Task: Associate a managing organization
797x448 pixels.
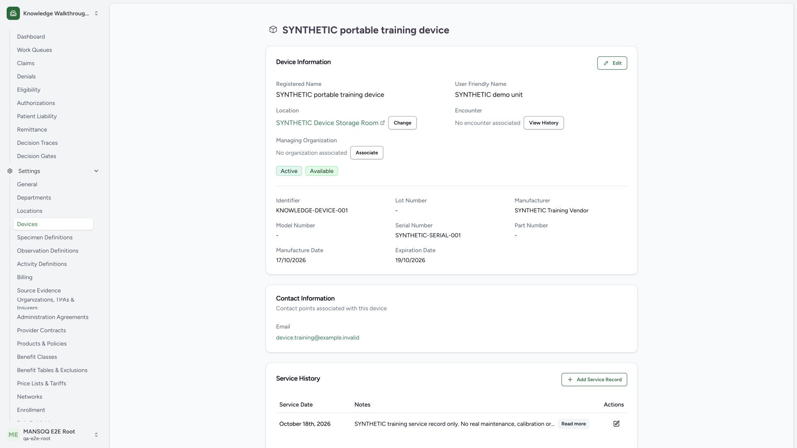Action: point(367,153)
